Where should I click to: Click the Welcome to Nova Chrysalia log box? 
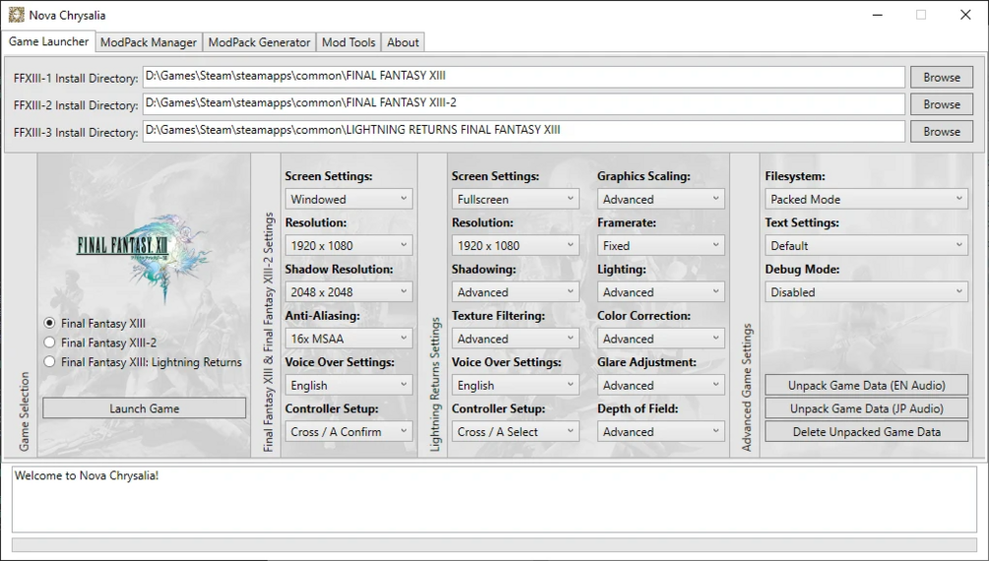[494, 499]
